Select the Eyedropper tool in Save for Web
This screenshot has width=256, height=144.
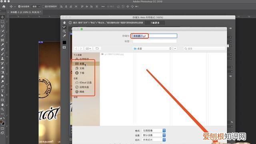click(64, 36)
